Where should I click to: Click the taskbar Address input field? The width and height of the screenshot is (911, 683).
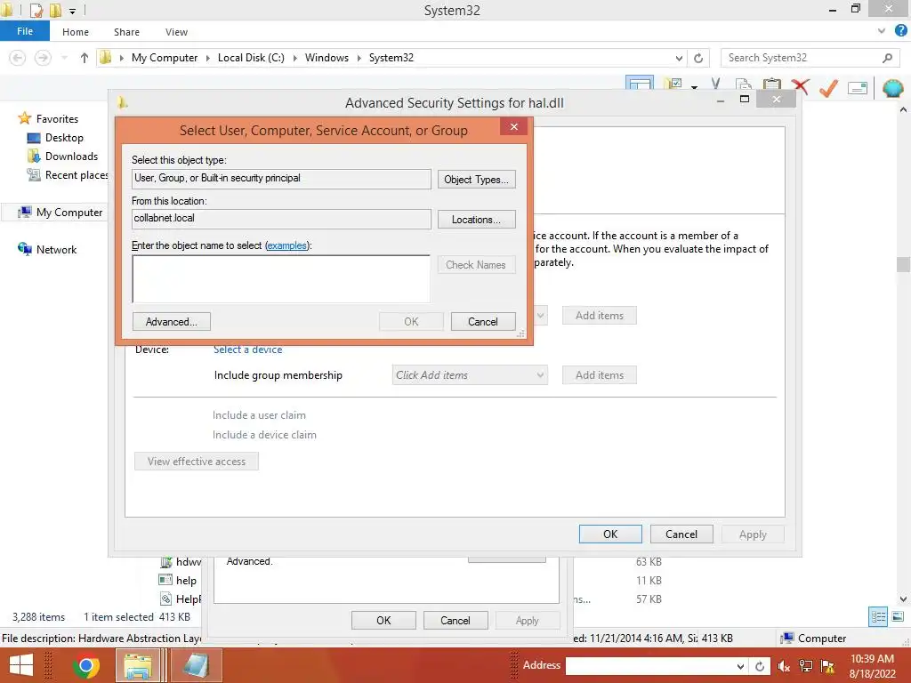(x=649, y=665)
